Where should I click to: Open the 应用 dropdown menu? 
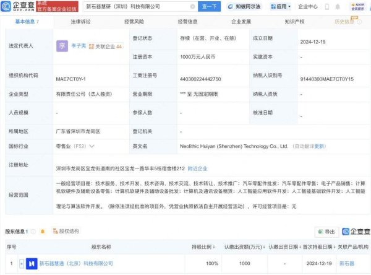point(281,7)
